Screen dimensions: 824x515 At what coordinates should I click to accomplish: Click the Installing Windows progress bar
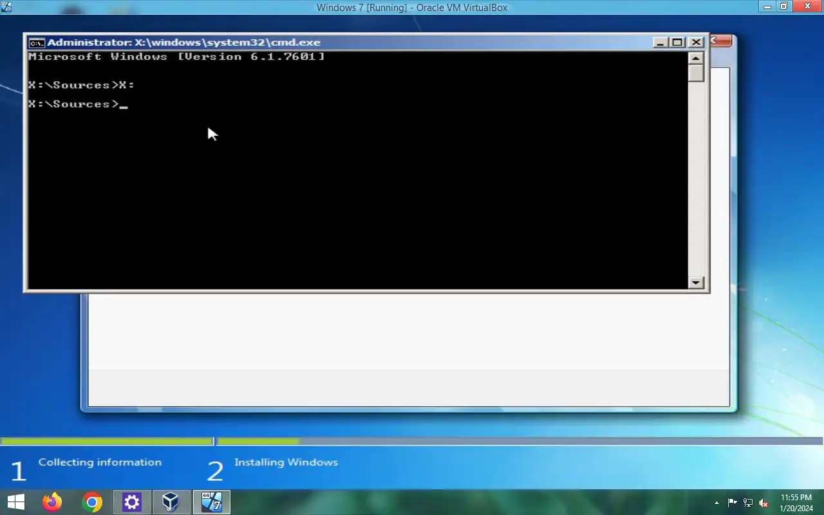[x=520, y=442]
